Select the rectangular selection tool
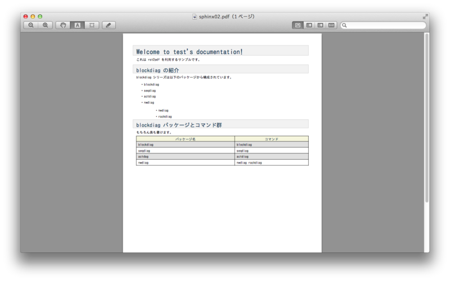 pyautogui.click(x=92, y=25)
